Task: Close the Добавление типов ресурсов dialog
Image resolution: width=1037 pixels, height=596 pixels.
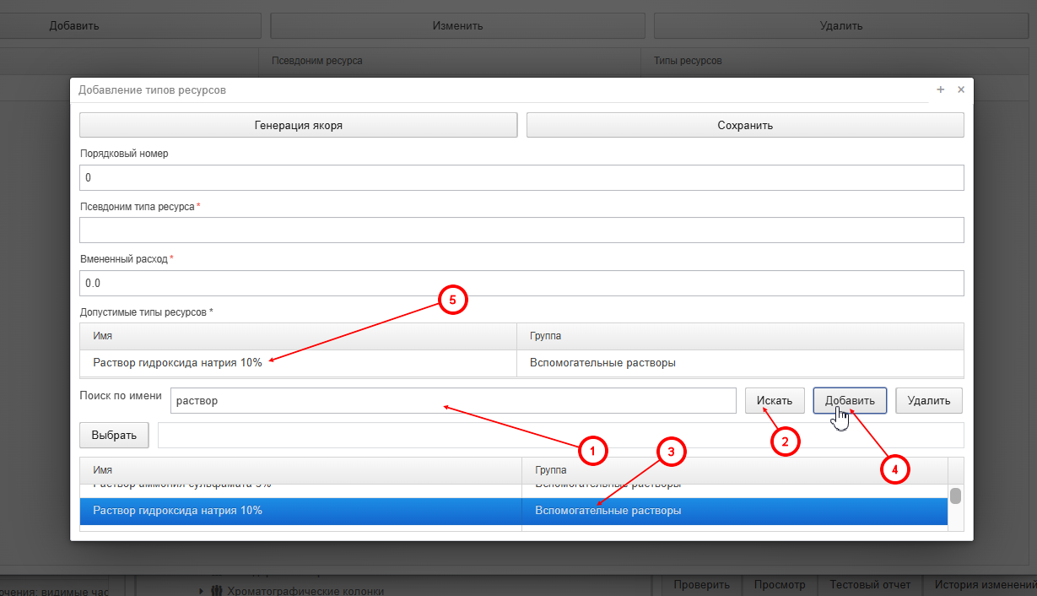Action: tap(961, 89)
